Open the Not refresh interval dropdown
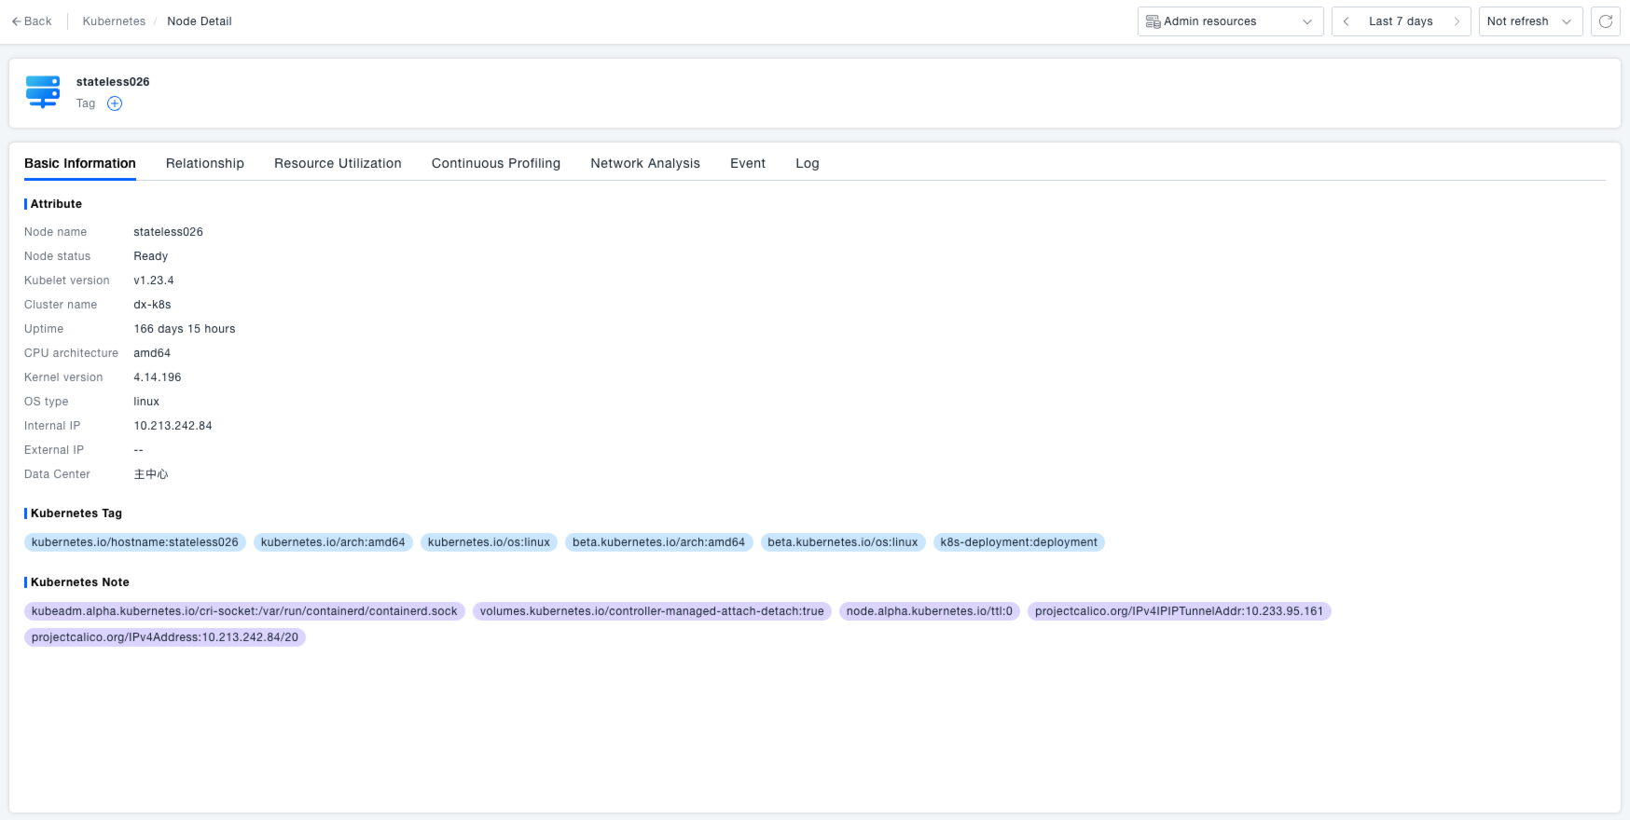Viewport: 1630px width, 820px height. pyautogui.click(x=1529, y=21)
